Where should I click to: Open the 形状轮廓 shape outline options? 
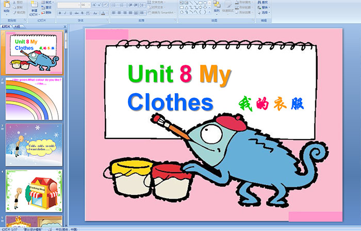coord(243,7)
